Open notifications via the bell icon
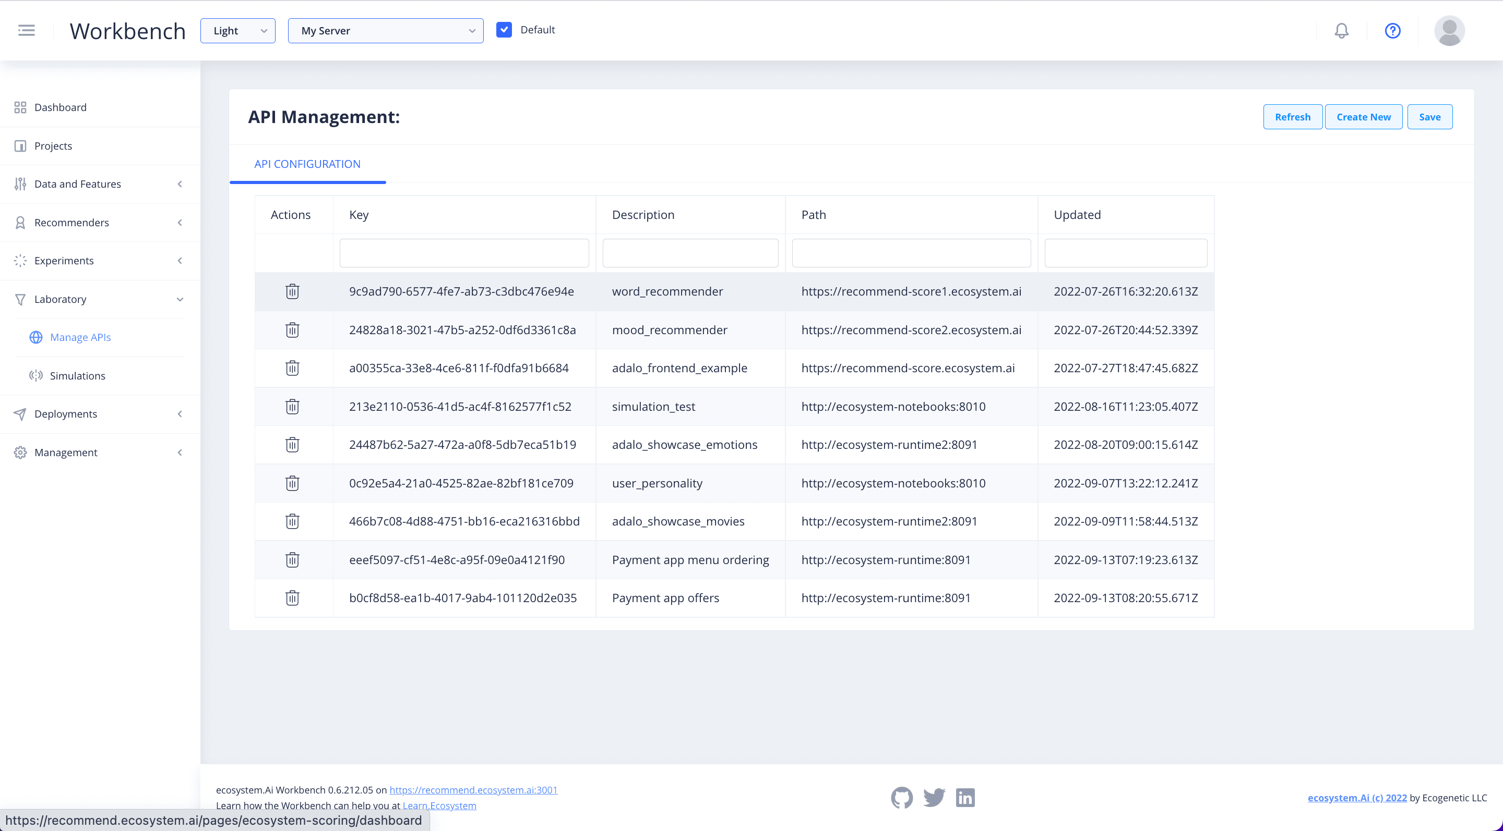Screen dimensions: 1503x831 (1341, 30)
